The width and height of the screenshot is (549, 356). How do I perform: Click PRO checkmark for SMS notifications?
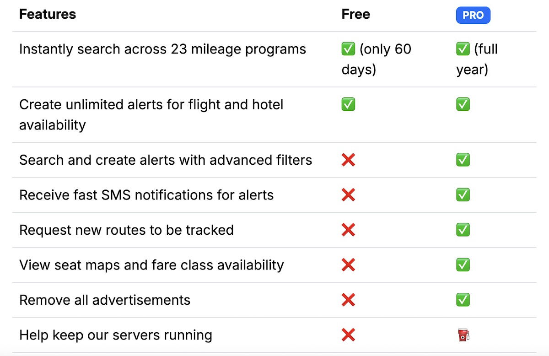[463, 195]
